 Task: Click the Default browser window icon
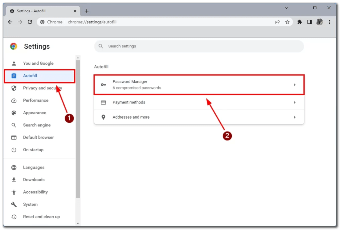tap(14, 138)
